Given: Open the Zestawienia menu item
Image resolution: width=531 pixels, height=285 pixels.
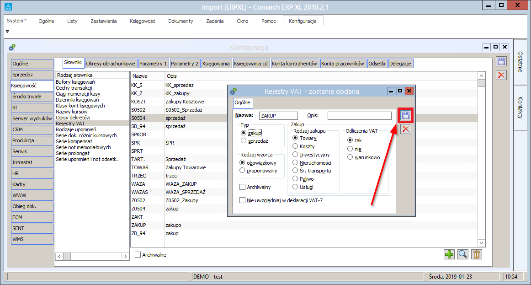Looking at the screenshot, I should tap(103, 21).
